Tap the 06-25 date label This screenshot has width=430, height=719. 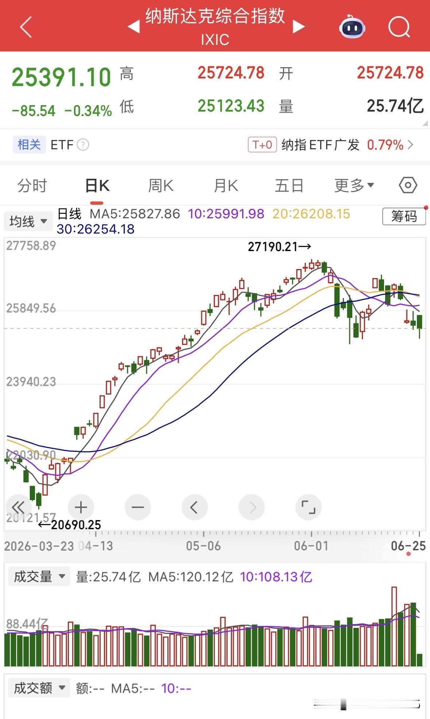pos(408,546)
